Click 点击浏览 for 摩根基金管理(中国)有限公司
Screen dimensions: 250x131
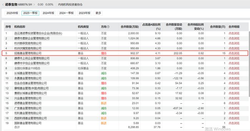coord(234,88)
